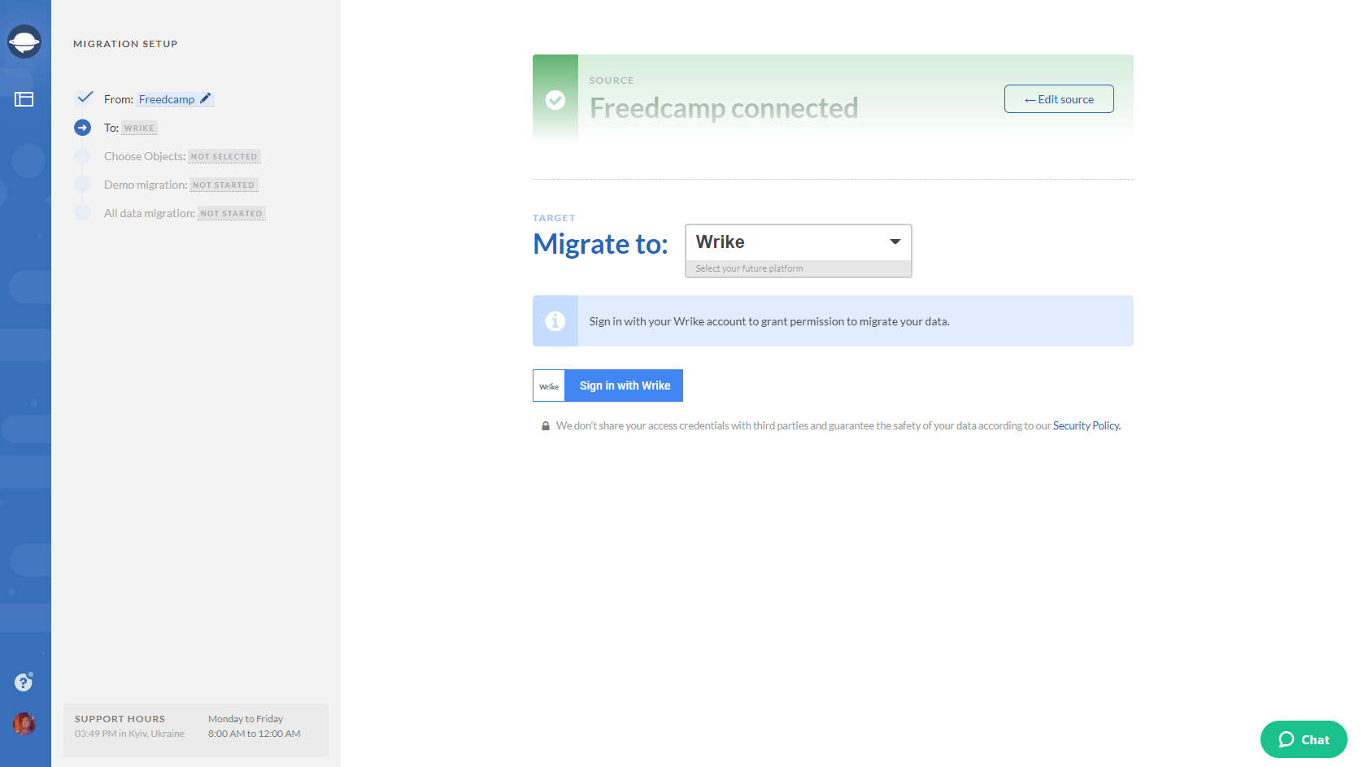The image size is (1363, 767).
Task: Click the Freedcamp source link
Action: 167,99
